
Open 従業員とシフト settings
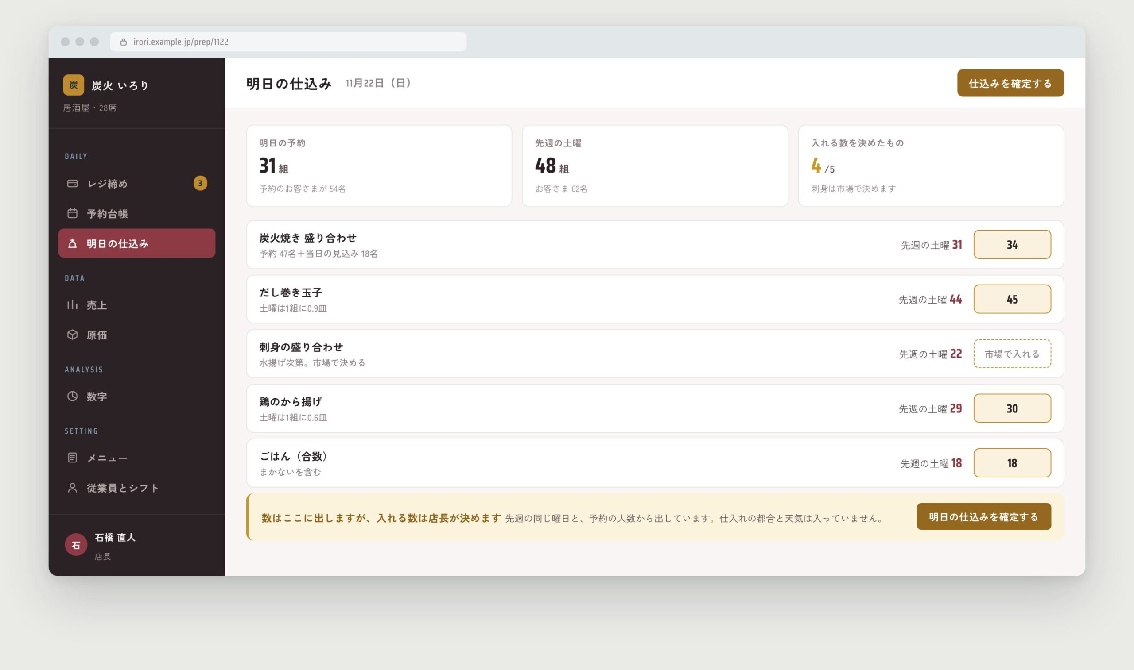[137, 488]
